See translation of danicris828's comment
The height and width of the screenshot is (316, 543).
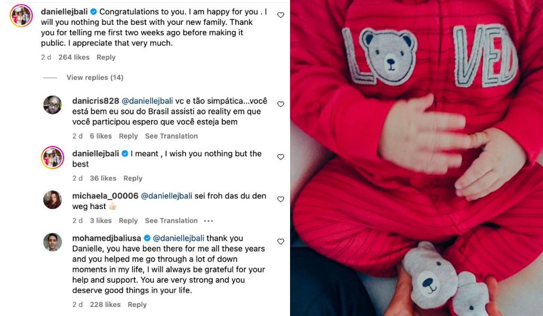click(x=171, y=136)
